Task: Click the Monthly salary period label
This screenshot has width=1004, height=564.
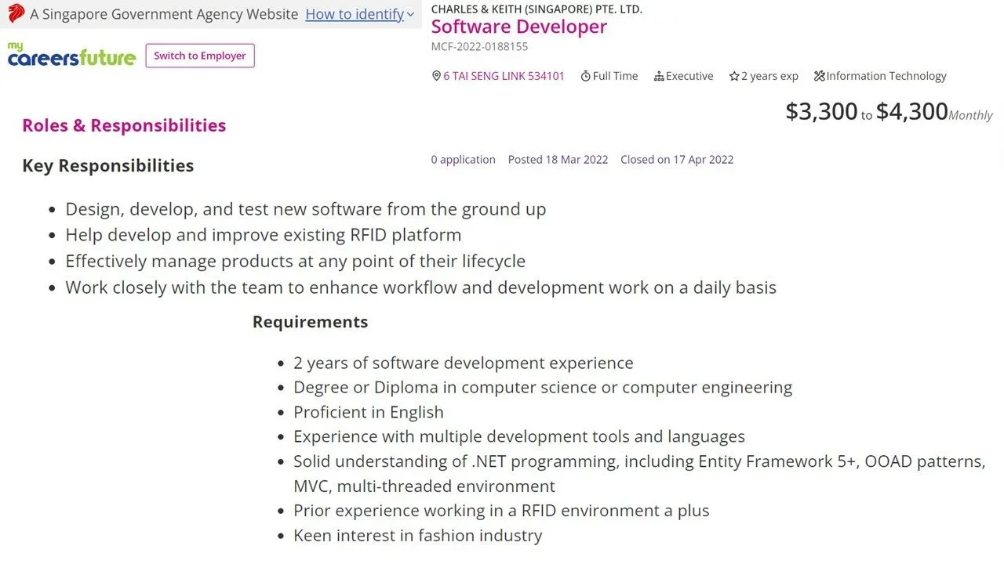Action: 971,115
